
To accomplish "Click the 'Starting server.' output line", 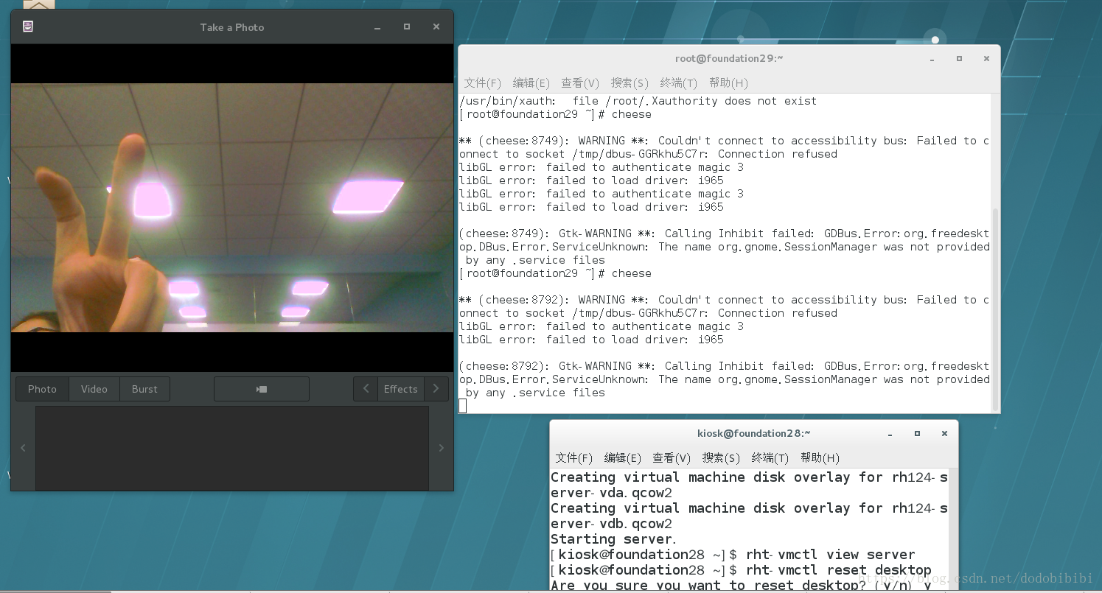I will coord(613,539).
